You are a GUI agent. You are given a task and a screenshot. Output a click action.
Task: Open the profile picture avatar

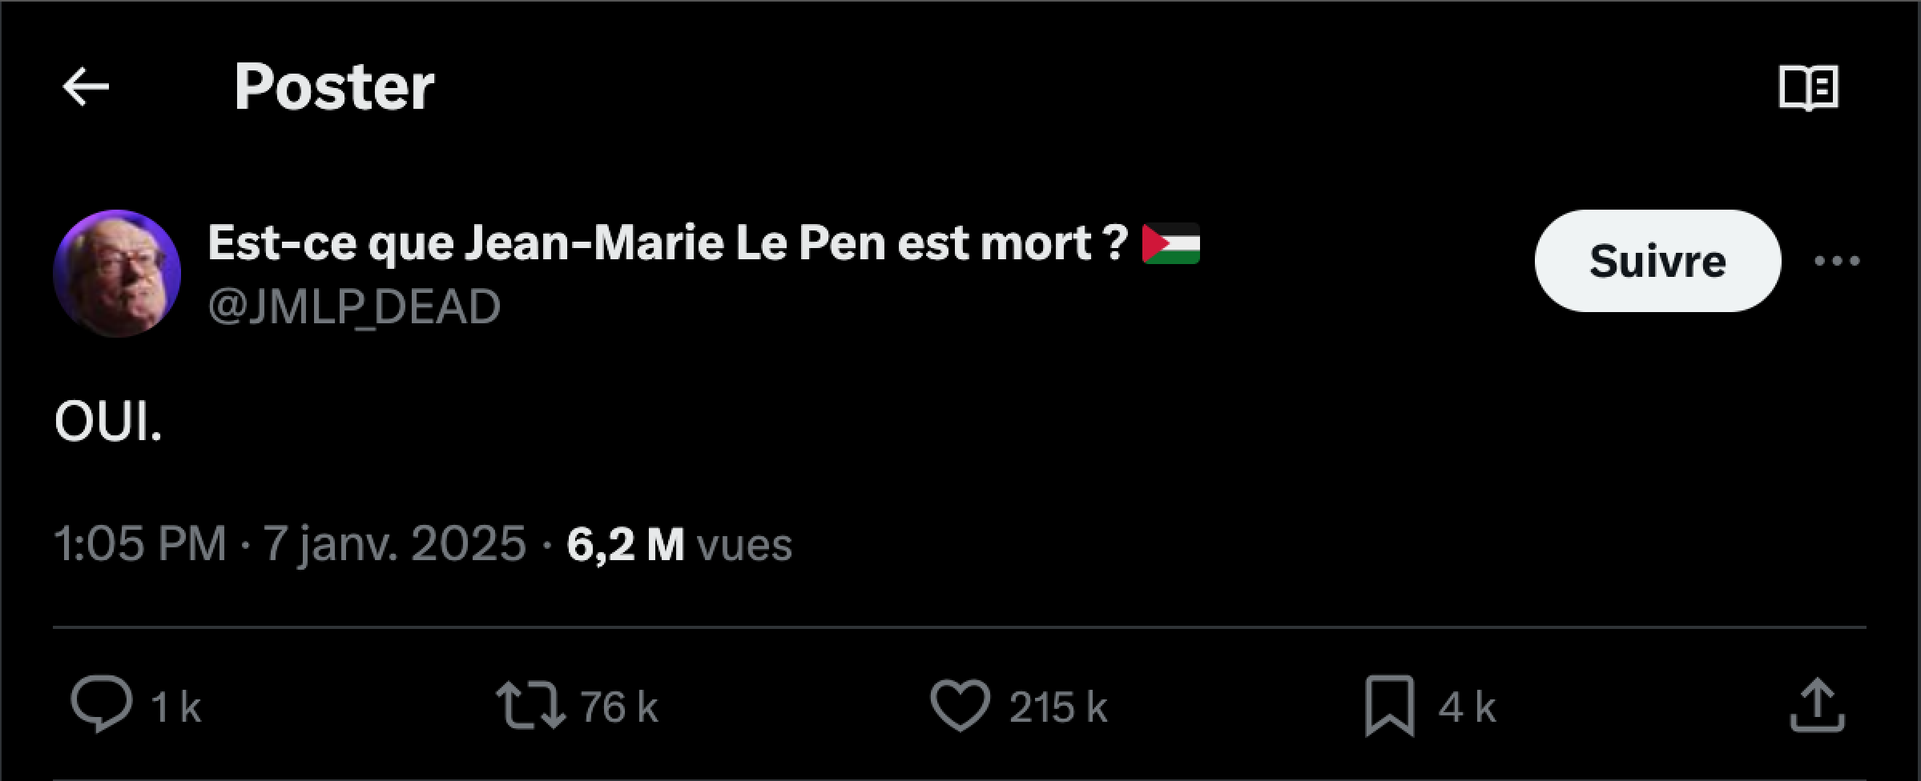pyautogui.click(x=117, y=273)
